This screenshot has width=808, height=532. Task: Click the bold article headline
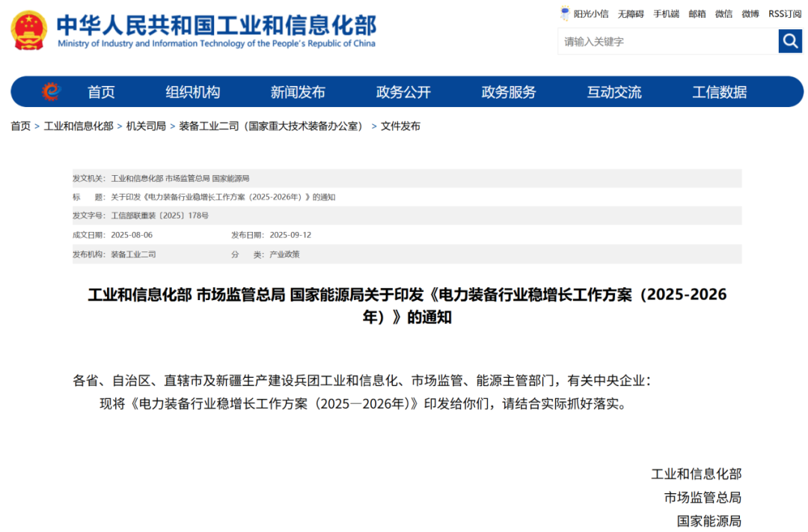pyautogui.click(x=407, y=305)
